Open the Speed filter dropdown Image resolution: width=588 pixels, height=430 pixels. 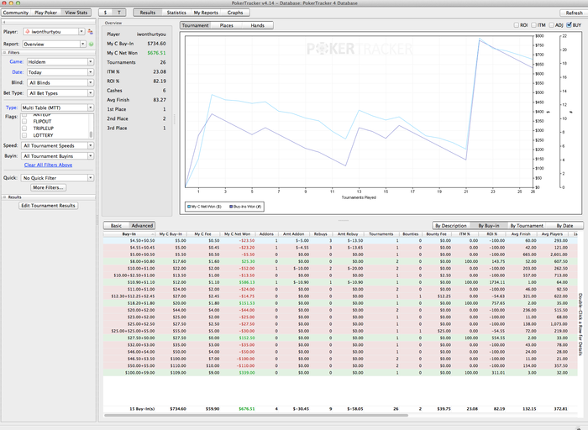[91, 145]
